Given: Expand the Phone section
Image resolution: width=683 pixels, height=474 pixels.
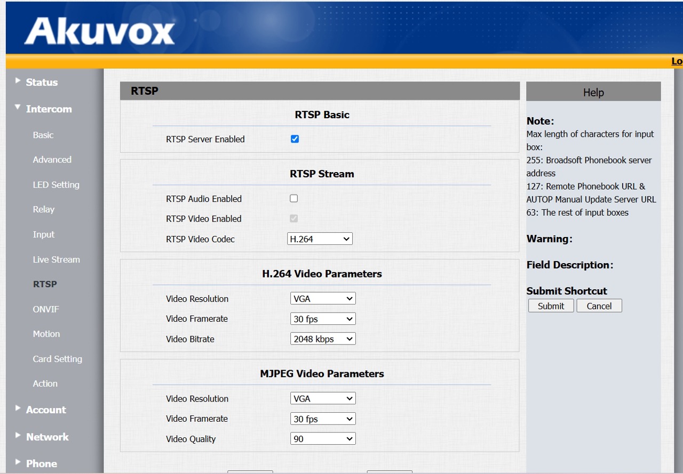Looking at the screenshot, I should tap(41, 463).
